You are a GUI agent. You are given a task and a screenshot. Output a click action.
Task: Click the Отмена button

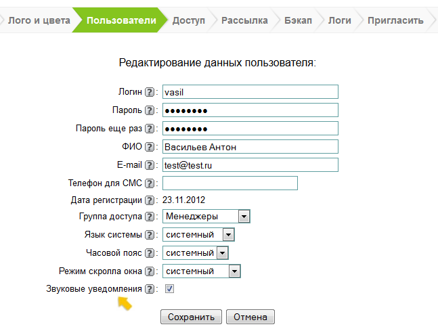click(x=250, y=317)
